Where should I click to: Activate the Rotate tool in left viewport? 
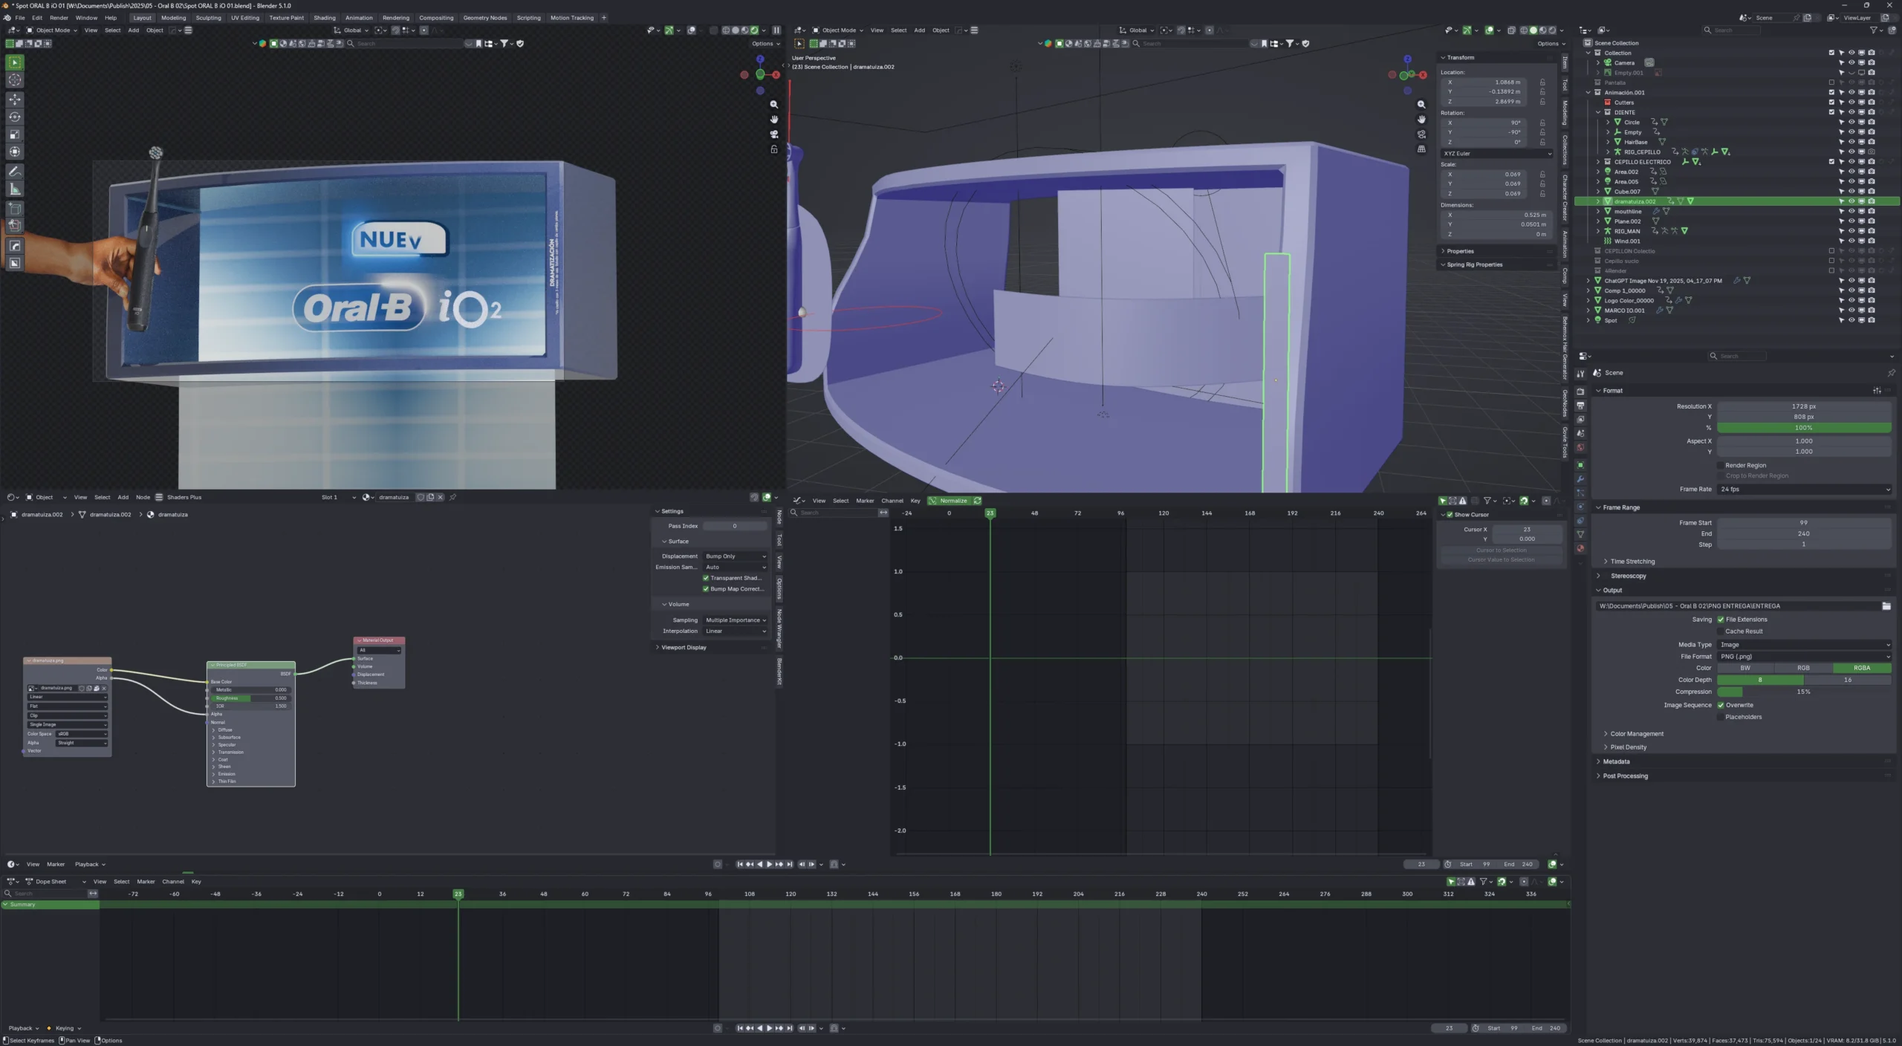pyautogui.click(x=15, y=117)
